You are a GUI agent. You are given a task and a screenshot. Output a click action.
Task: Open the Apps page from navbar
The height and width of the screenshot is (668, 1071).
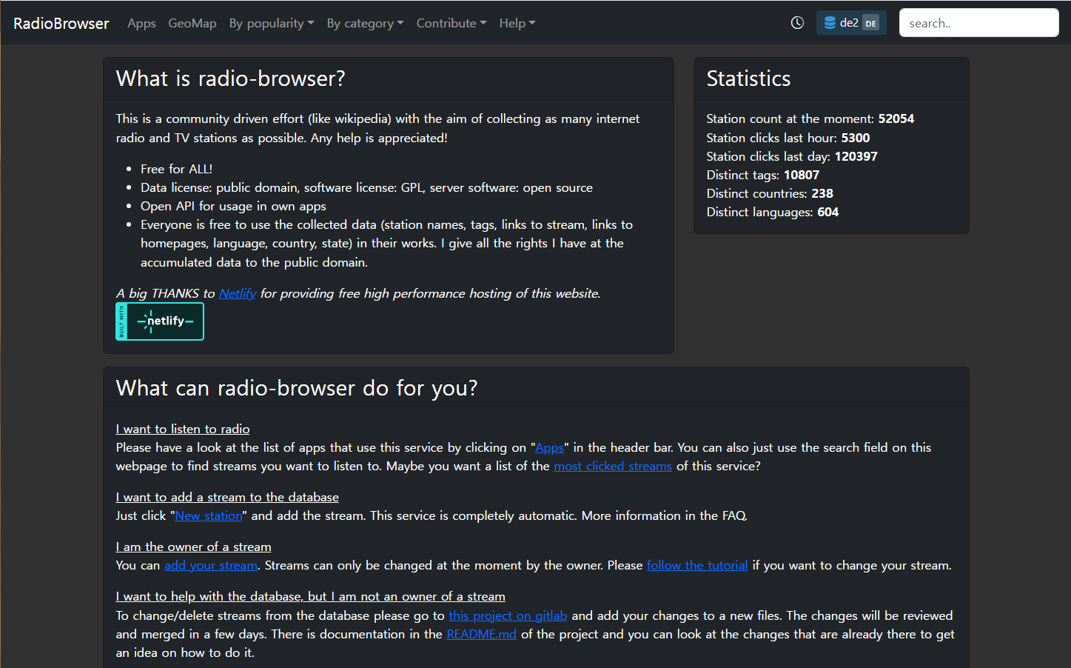(141, 24)
